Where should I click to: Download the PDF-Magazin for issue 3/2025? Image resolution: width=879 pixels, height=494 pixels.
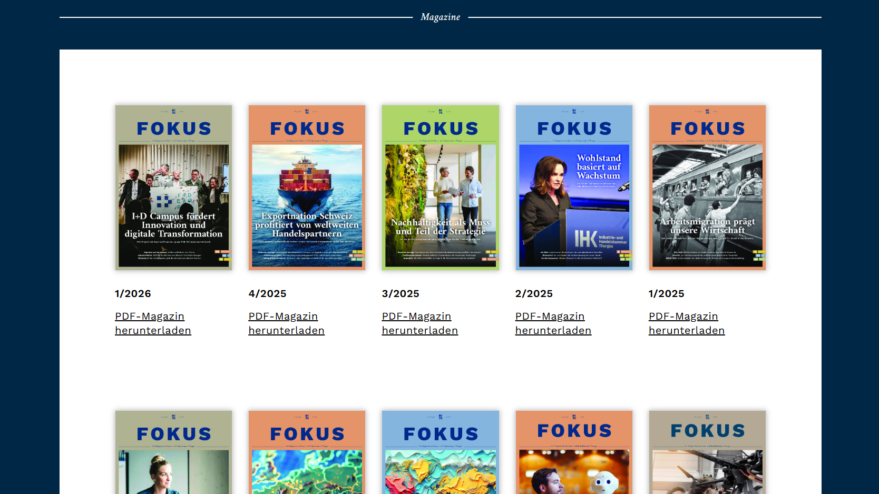pyautogui.click(x=419, y=323)
